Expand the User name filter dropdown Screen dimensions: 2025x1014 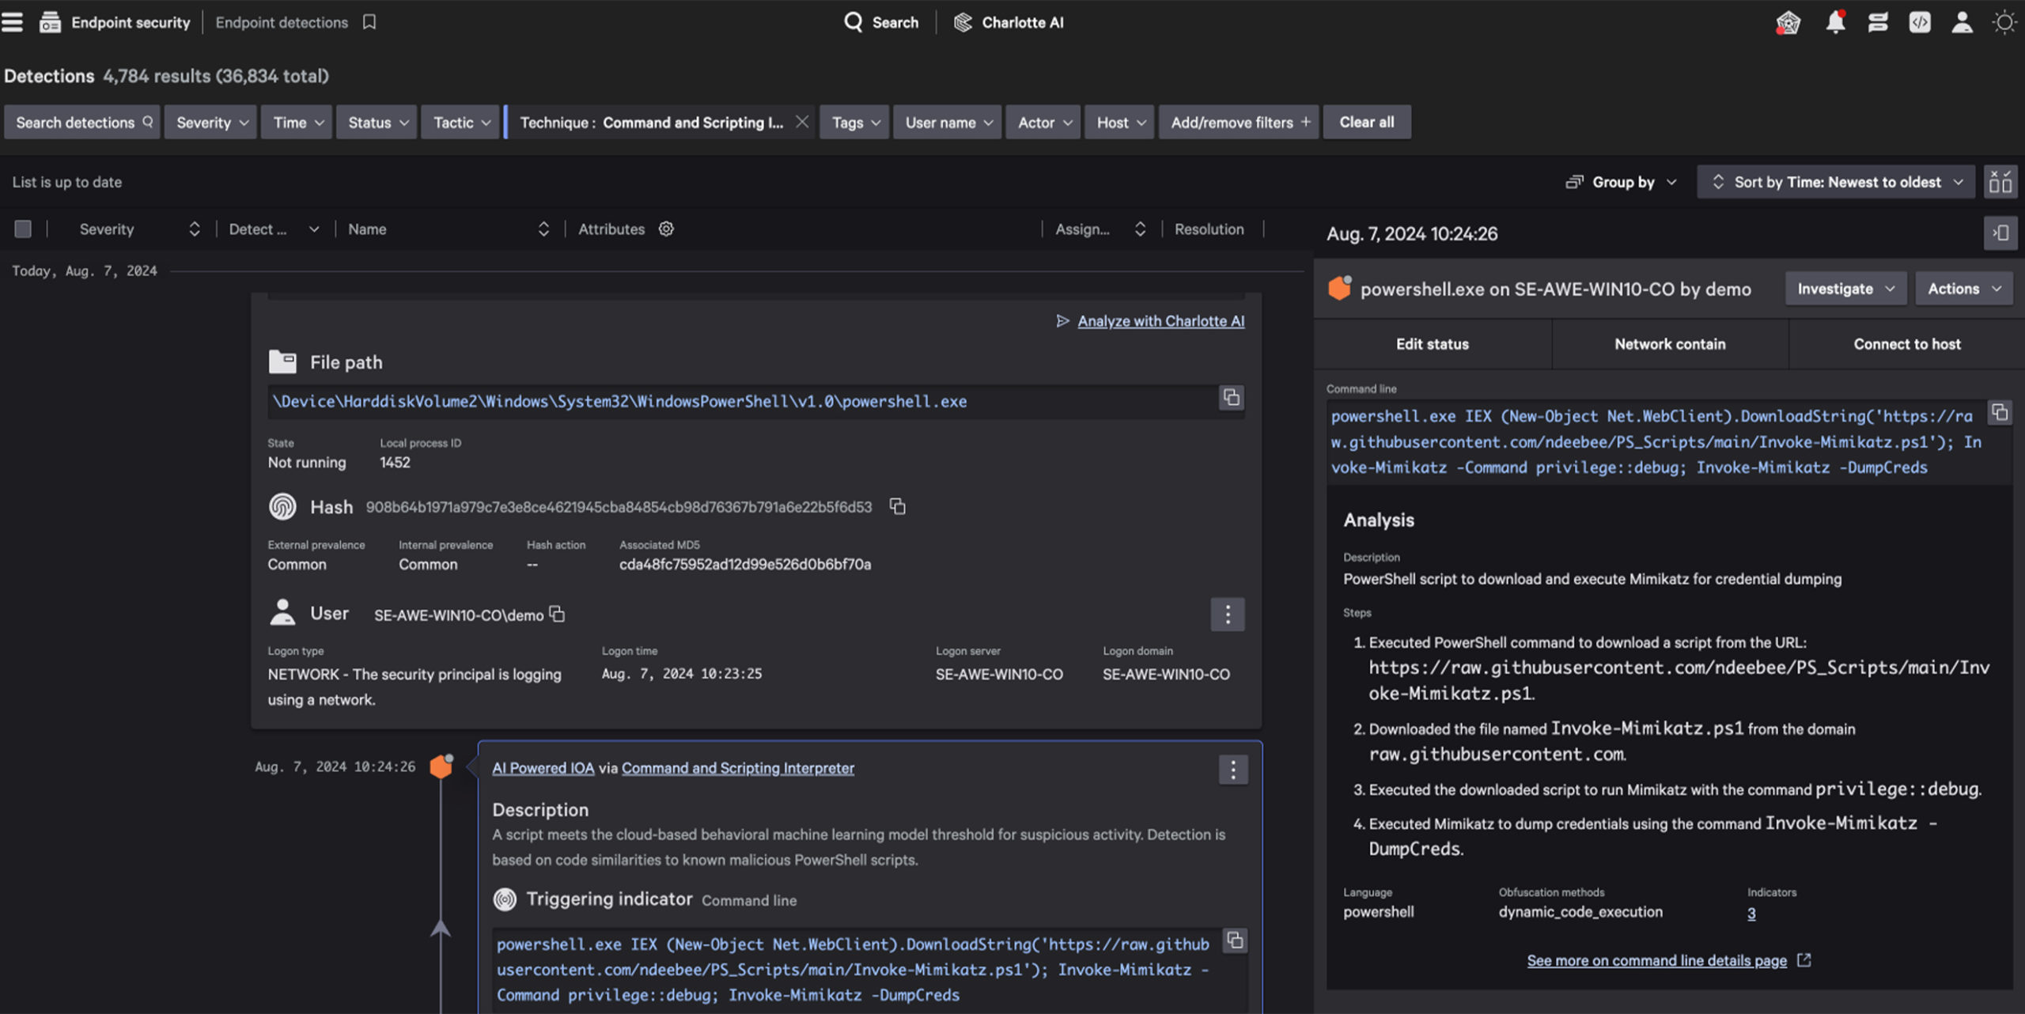948,123
